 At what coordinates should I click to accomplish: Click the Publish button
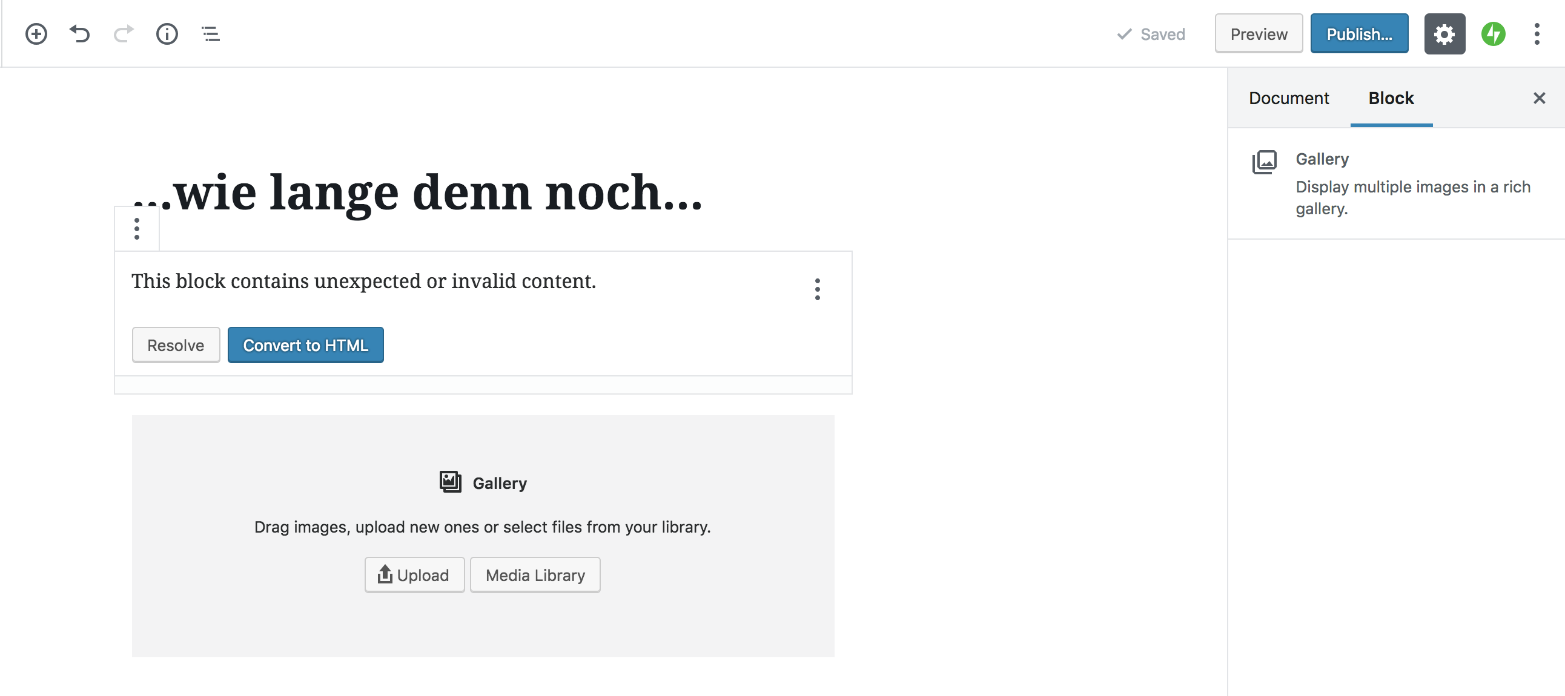pos(1358,34)
